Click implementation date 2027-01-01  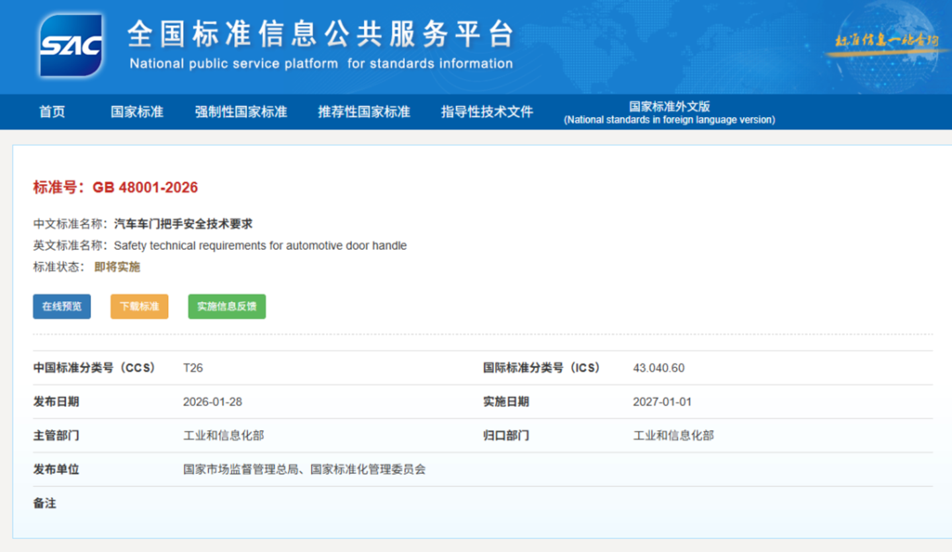[x=662, y=402]
